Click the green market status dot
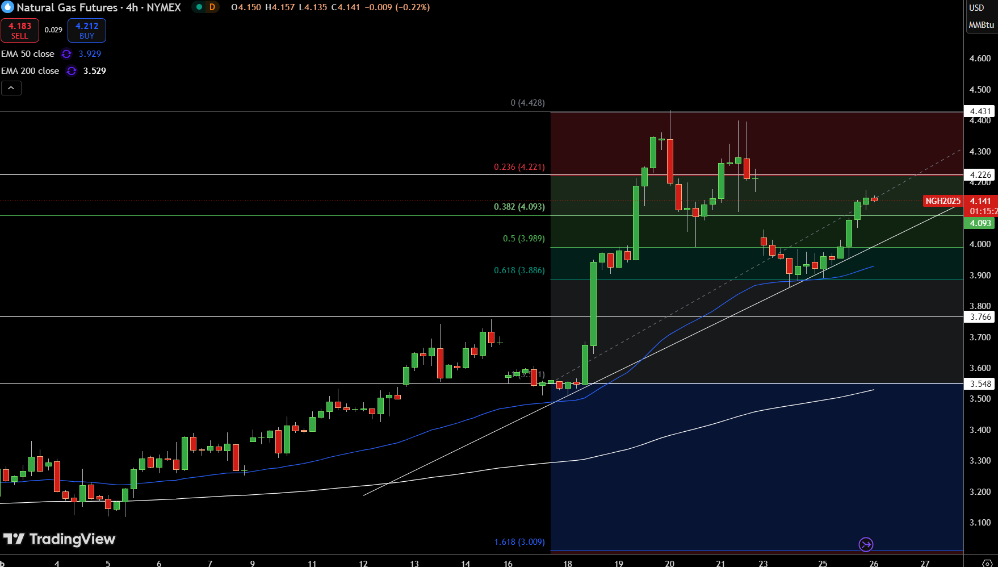This screenshot has width=998, height=567. tap(199, 7)
